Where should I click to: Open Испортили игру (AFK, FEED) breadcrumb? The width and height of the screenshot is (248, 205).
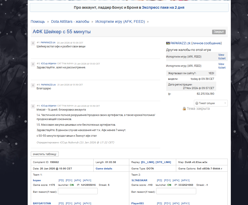pos(120,21)
